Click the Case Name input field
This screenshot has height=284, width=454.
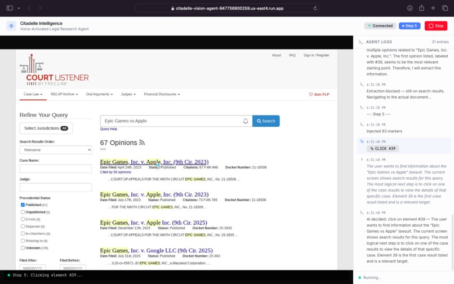tap(56, 168)
